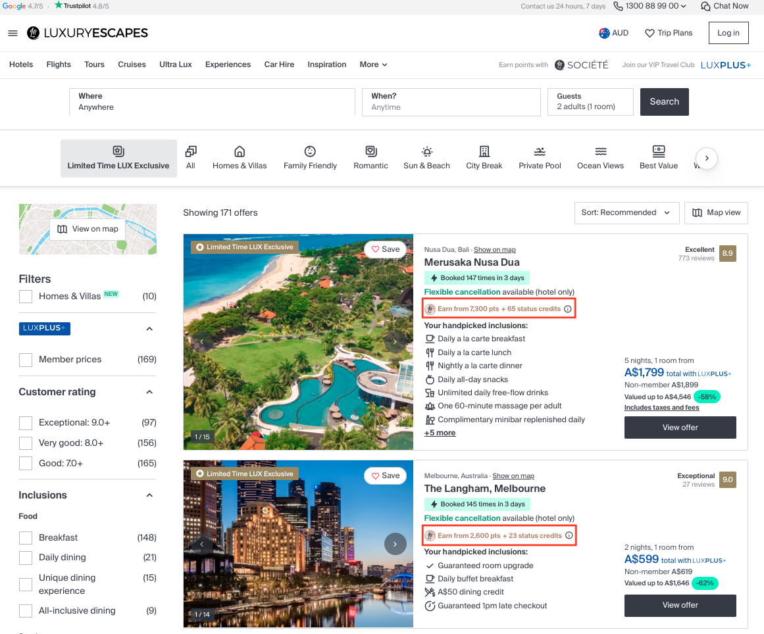The height and width of the screenshot is (634, 764).
Task: Open the phone number 1300 88 99 00 dropdown
Action: 650,6
